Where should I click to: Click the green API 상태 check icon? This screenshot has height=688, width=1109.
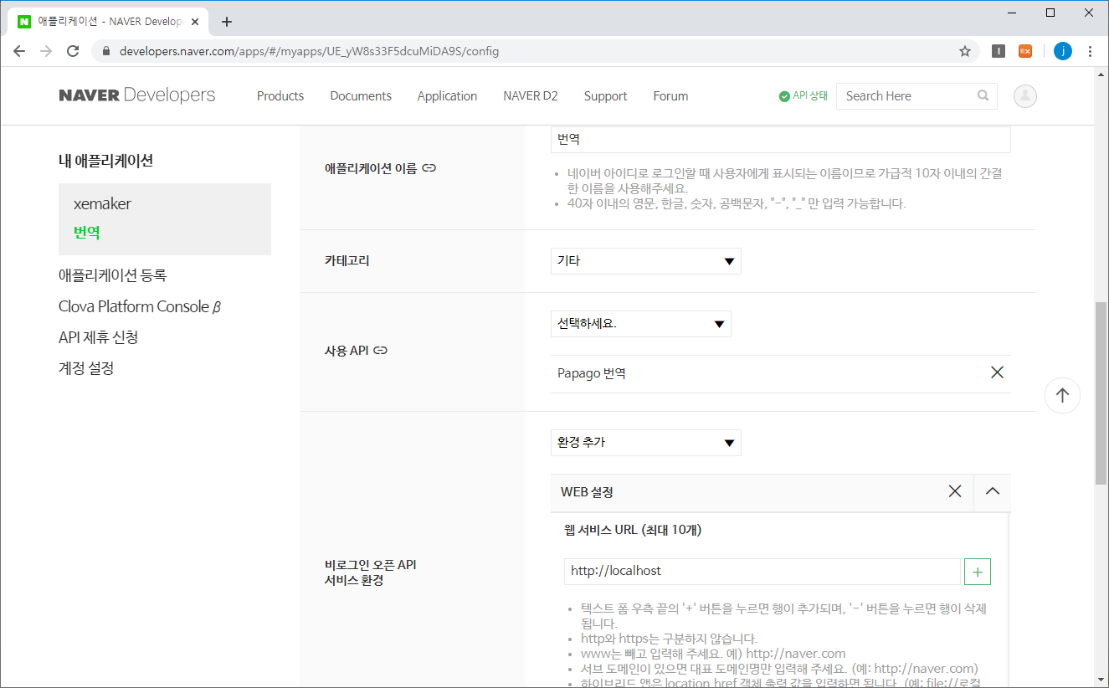pyautogui.click(x=784, y=96)
